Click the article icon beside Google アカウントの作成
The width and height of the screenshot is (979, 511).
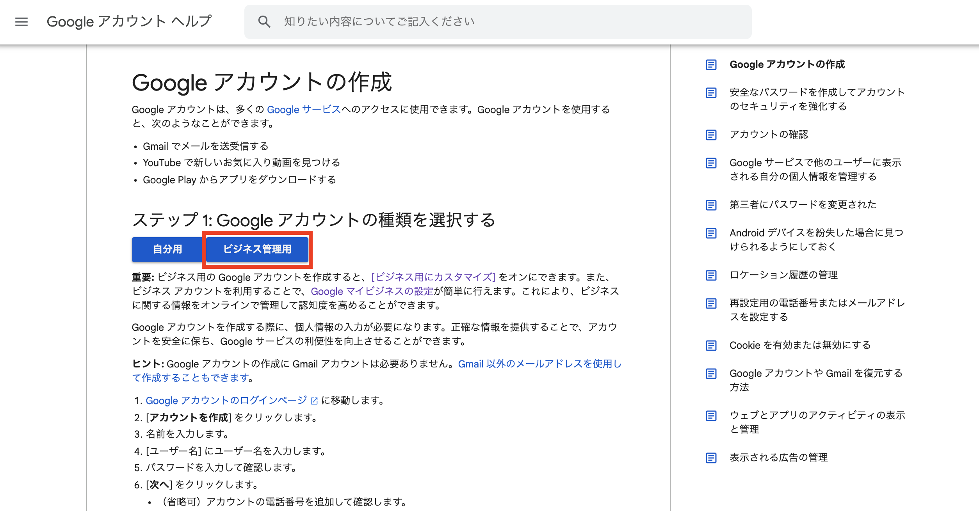pos(710,64)
